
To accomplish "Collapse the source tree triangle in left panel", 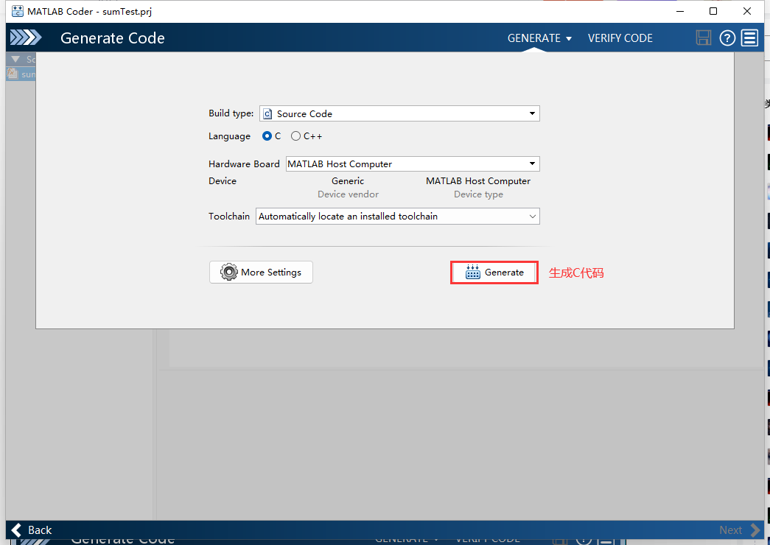I will tap(15, 60).
